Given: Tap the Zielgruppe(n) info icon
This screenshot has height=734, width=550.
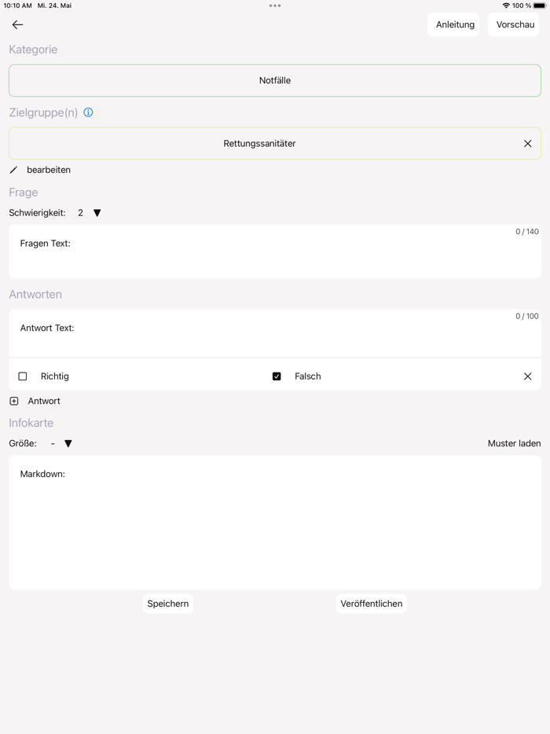Looking at the screenshot, I should click(x=88, y=112).
